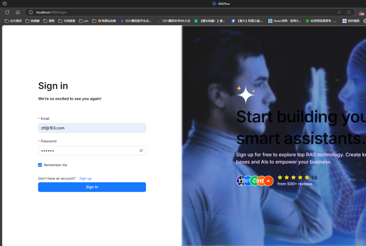The image size is (366, 246).
Task: Click the star icon to bookmark this page
Action: (349, 12)
